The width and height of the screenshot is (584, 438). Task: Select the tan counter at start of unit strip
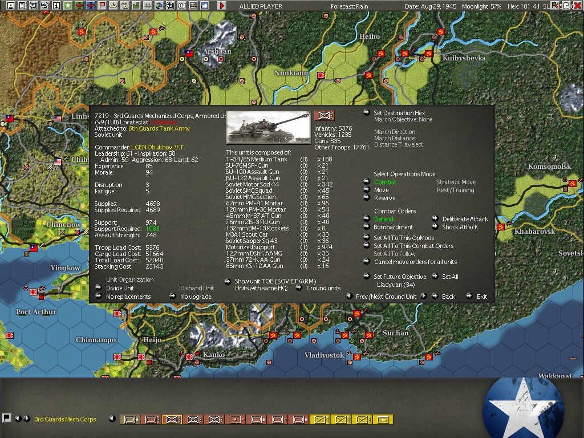129,420
